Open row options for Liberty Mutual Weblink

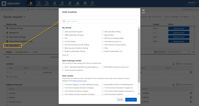coord(191,41)
